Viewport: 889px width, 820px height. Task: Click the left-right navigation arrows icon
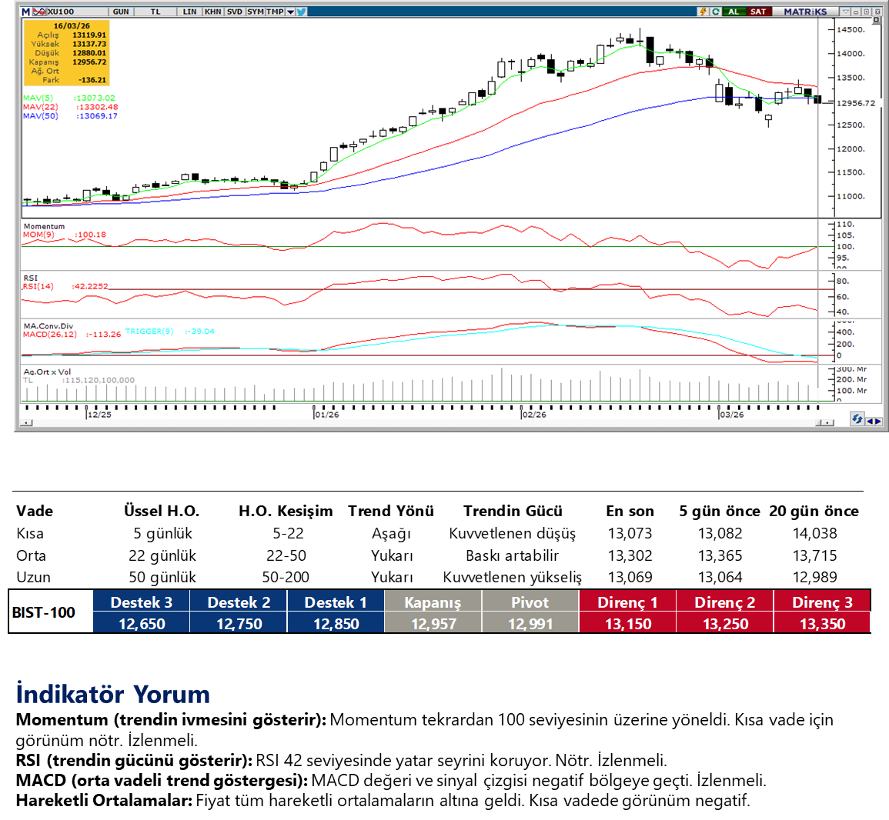pos(874,421)
